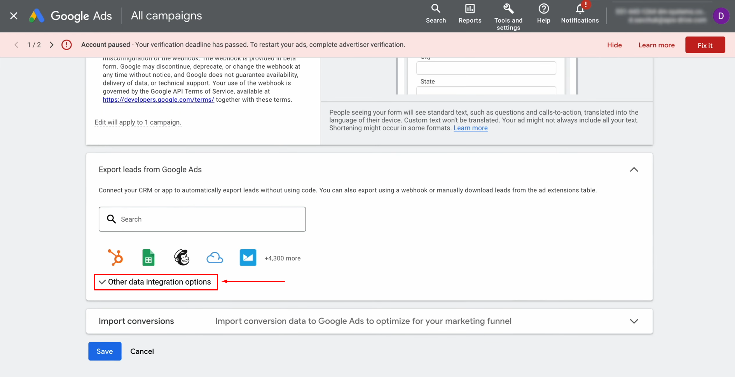Click the City input field in preview

click(x=486, y=68)
